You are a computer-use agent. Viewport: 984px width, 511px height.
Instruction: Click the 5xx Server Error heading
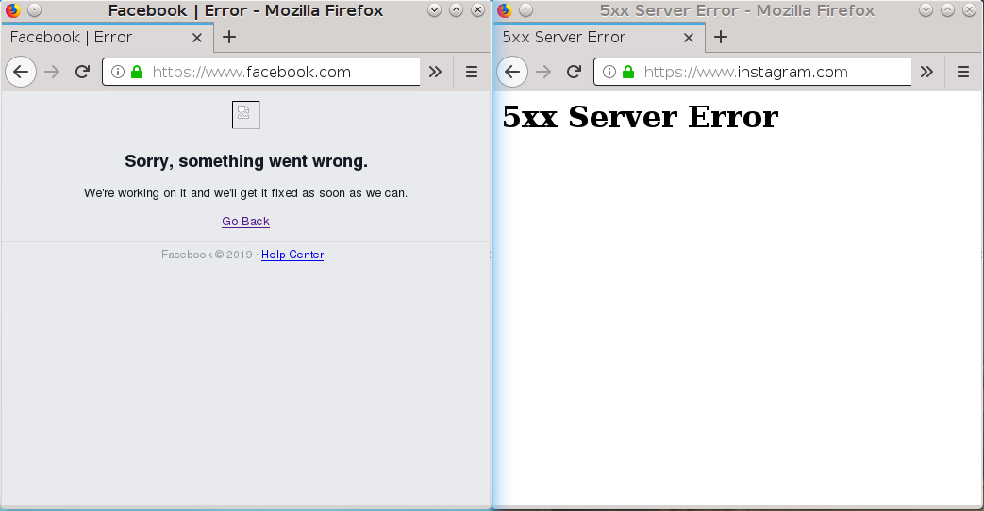[x=640, y=117]
